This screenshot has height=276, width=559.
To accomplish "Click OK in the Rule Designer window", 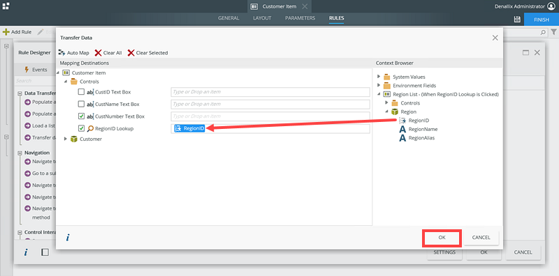I will [484, 252].
